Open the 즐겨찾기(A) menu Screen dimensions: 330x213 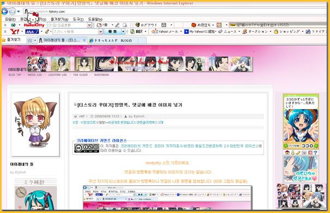tap(59, 20)
